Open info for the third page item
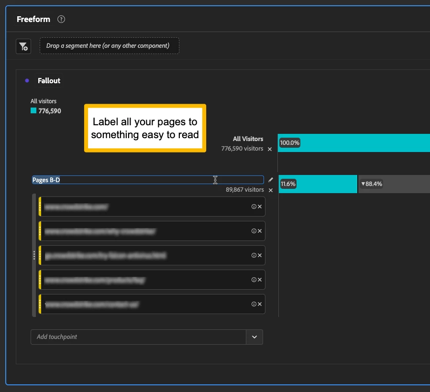The height and width of the screenshot is (392, 430). point(254,255)
